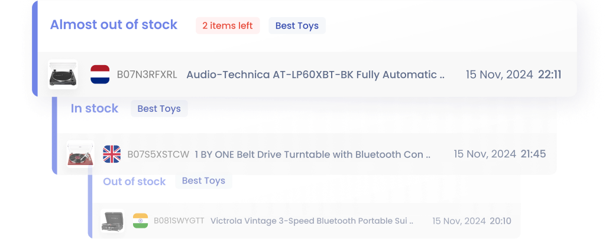Viewport: 609px width, 239px height.
Task: Open the Victrola suitcase player thumbnail
Action: [112, 221]
